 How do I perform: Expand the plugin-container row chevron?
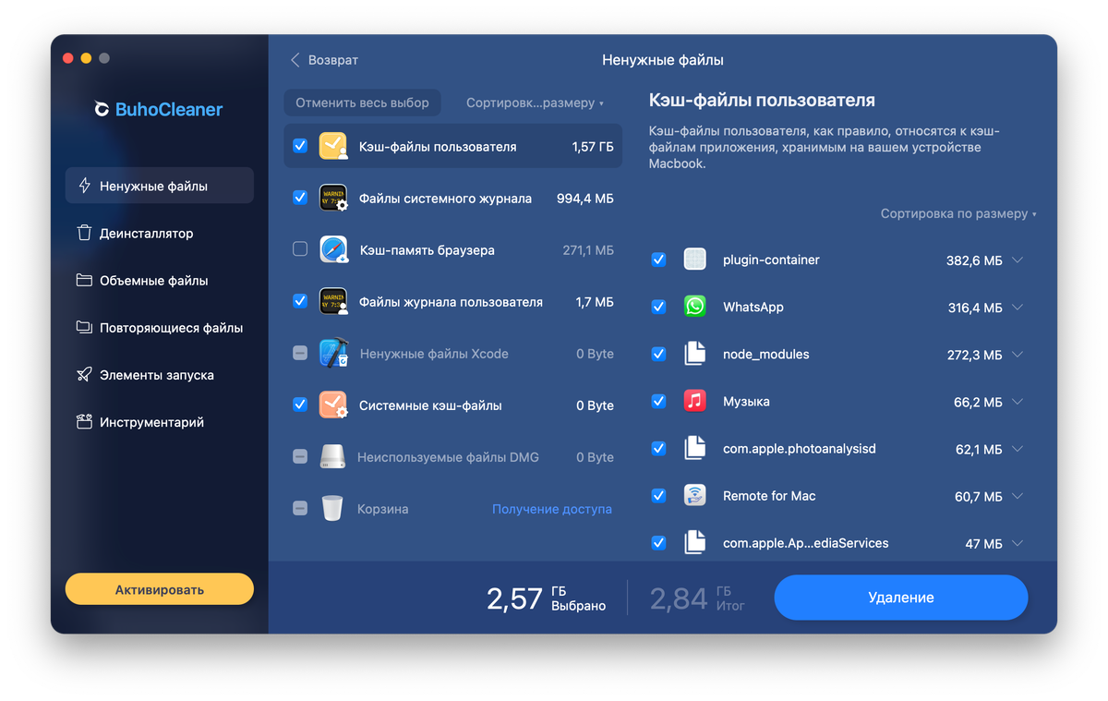[x=1018, y=260]
